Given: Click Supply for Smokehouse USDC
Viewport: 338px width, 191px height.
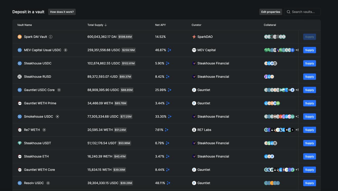Looking at the screenshot, I should 309,117.
